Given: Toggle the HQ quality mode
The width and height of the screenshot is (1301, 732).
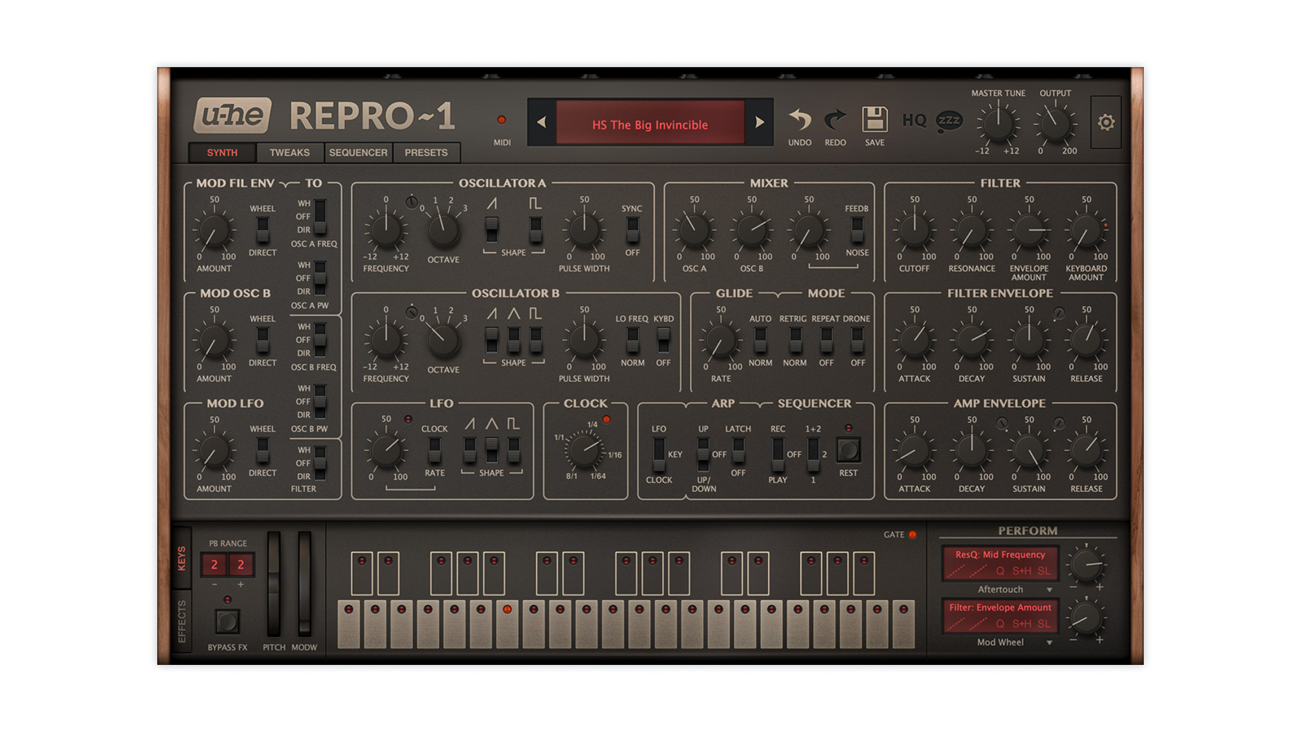Looking at the screenshot, I should 914,121.
